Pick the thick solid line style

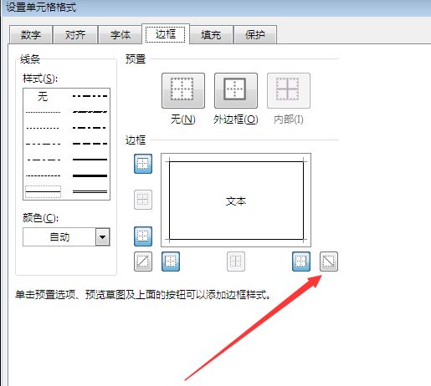(90, 175)
